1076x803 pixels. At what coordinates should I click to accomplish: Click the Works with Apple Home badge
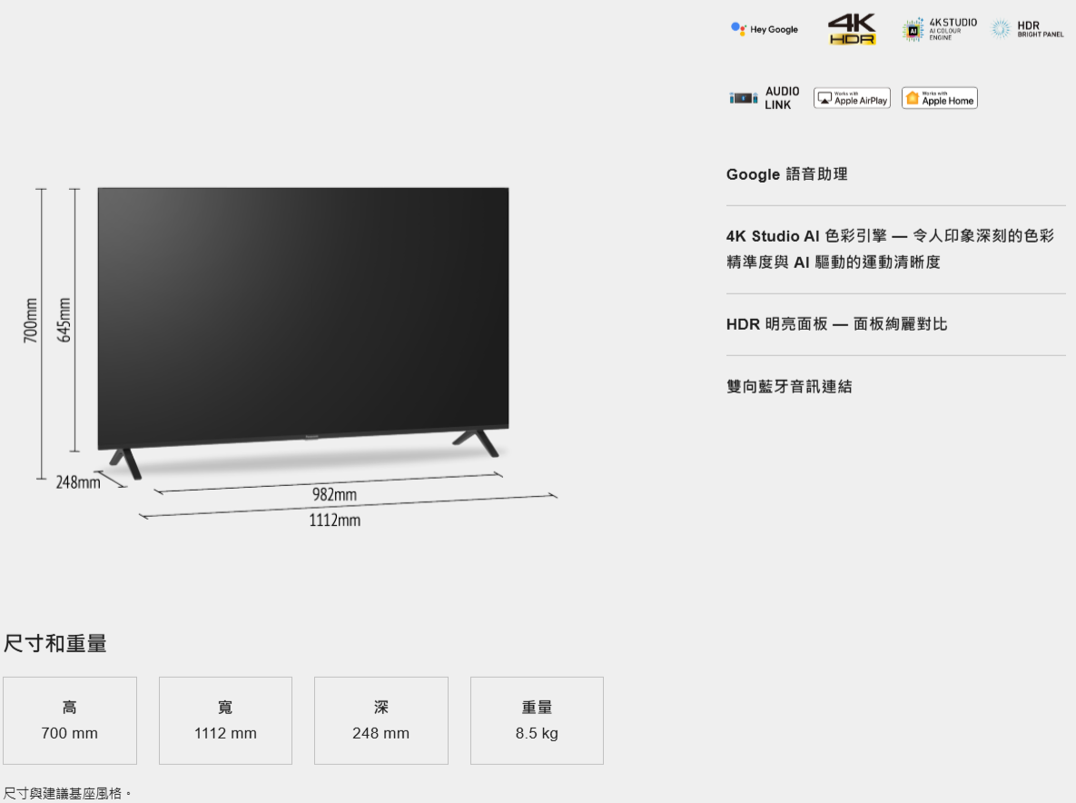[x=939, y=98]
